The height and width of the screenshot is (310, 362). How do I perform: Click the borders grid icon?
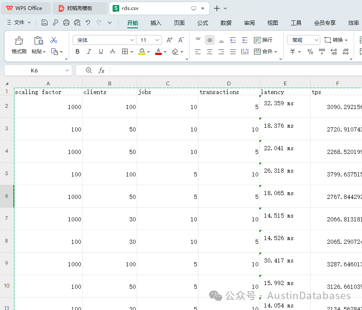click(125, 52)
